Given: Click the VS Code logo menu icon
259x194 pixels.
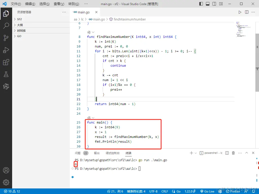Looking at the screenshot, I should 5,4.
